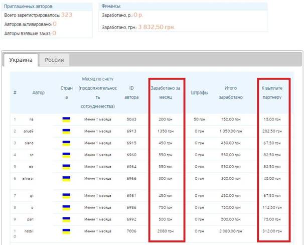304x245 pixels.
Task: Click the 'К выплате партнеру' column header
Action: click(272, 92)
